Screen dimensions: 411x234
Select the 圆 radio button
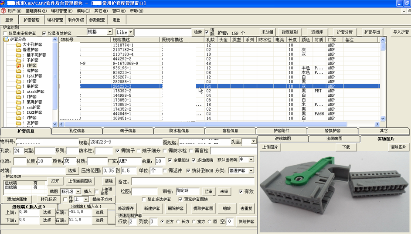(x=210, y=222)
